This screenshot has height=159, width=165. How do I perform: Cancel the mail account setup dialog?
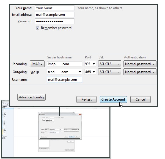click(140, 99)
